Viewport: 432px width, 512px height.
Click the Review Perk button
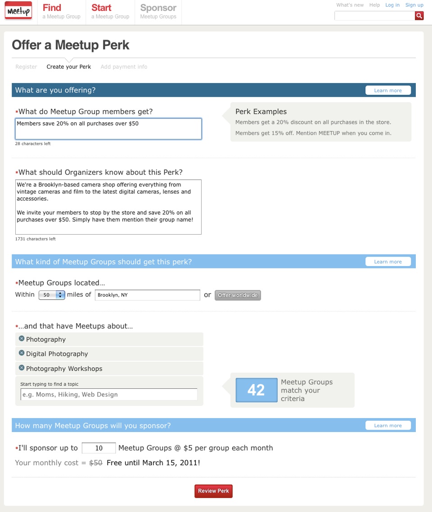pyautogui.click(x=213, y=491)
